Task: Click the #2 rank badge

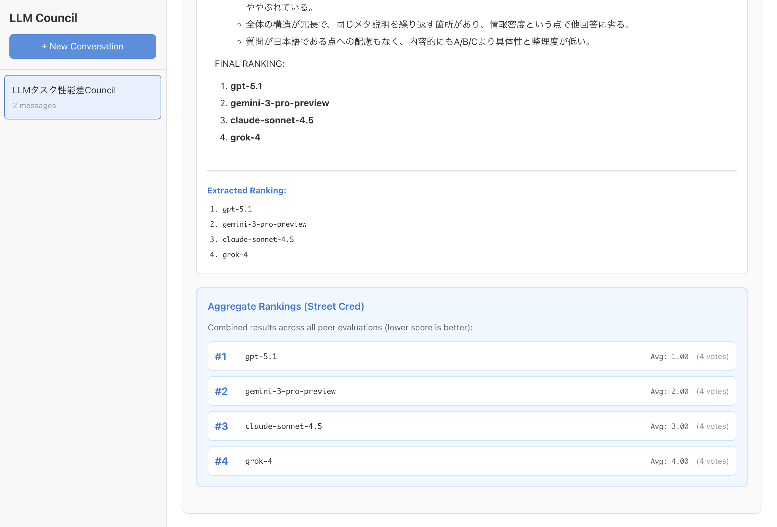Action: click(221, 391)
